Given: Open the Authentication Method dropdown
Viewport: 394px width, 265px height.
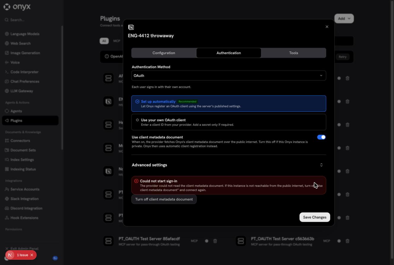Looking at the screenshot, I should [x=229, y=76].
